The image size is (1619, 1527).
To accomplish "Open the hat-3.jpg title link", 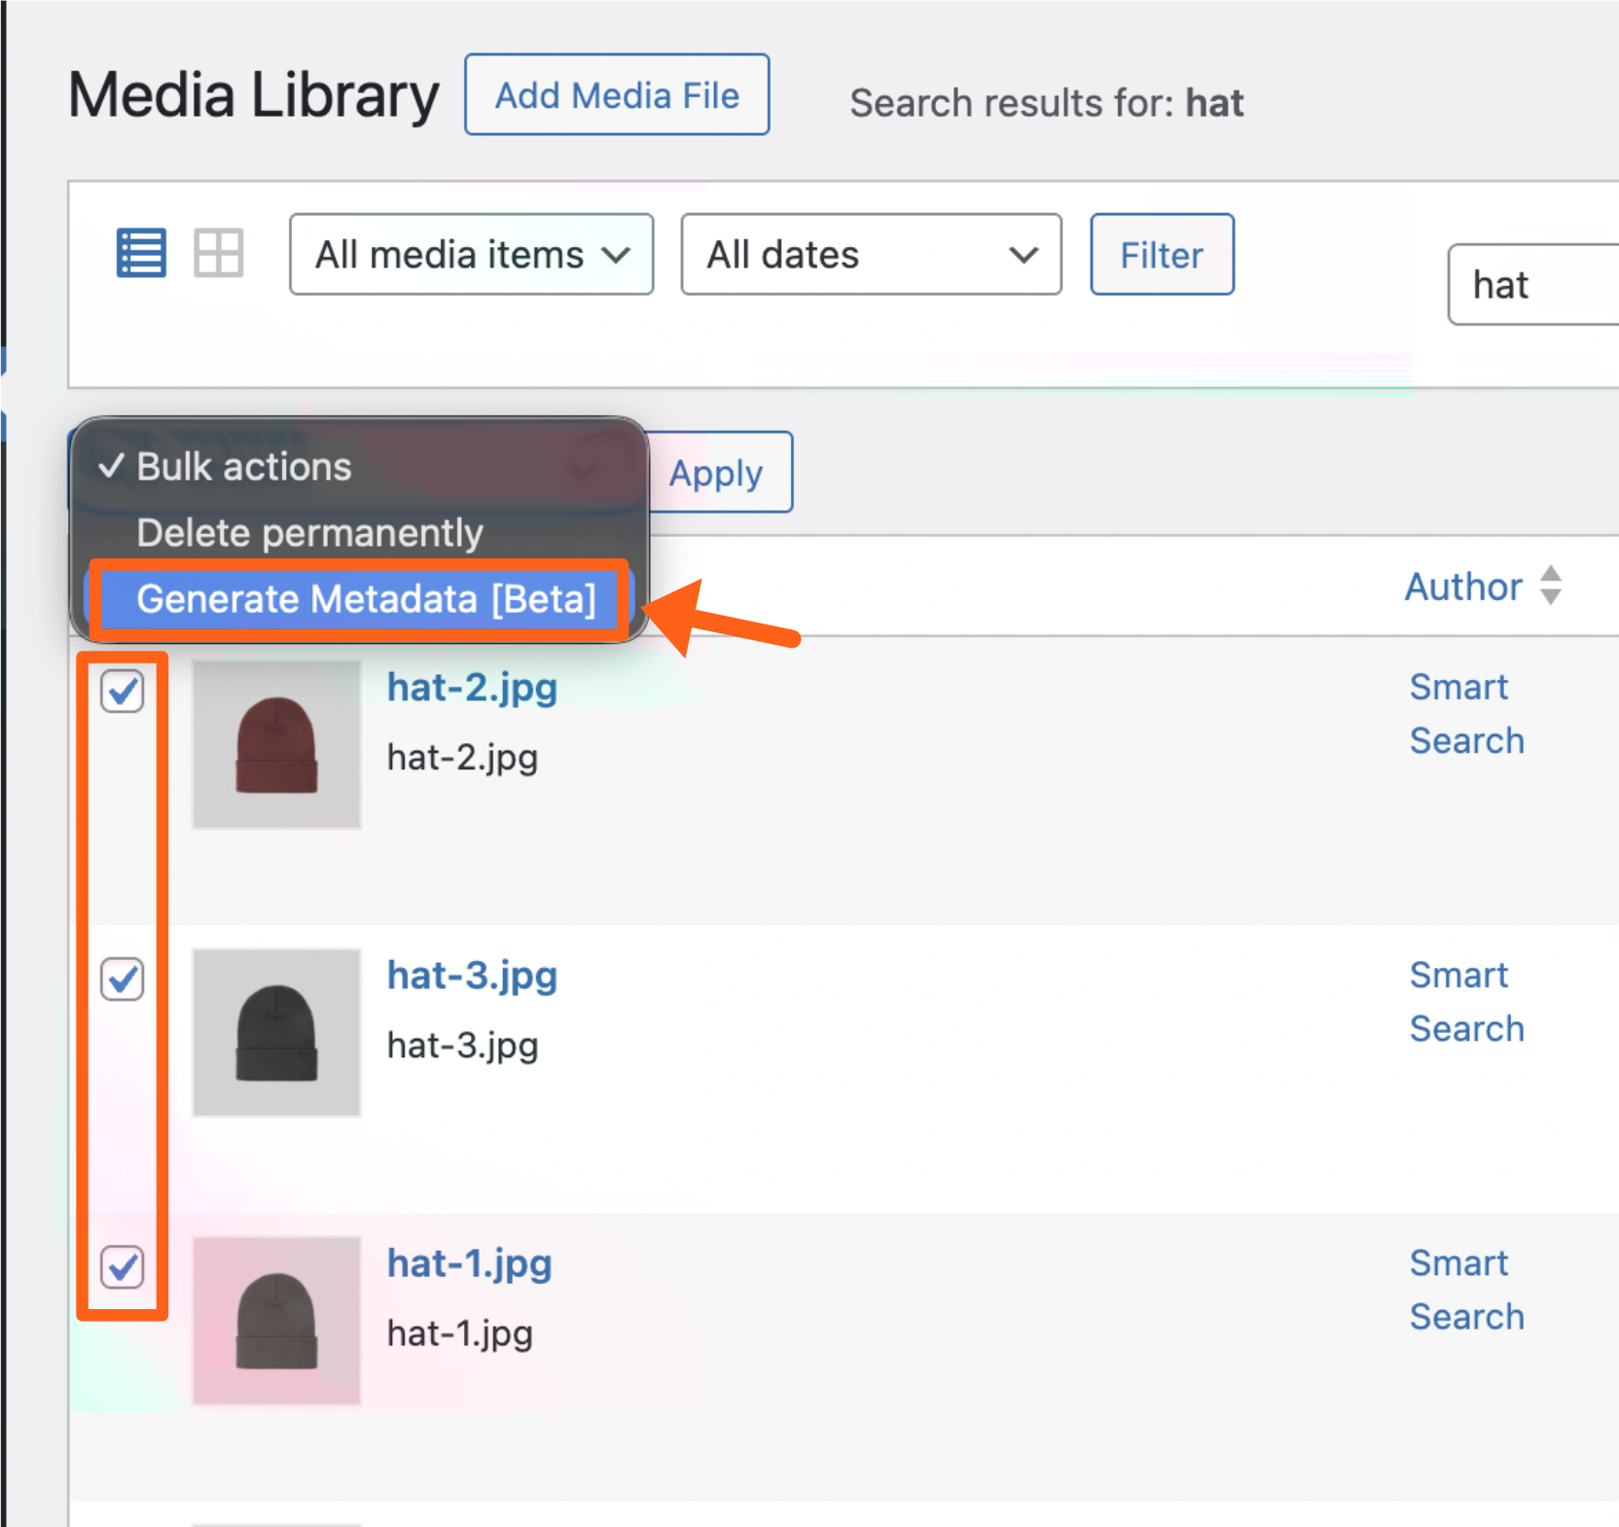I will (x=472, y=976).
